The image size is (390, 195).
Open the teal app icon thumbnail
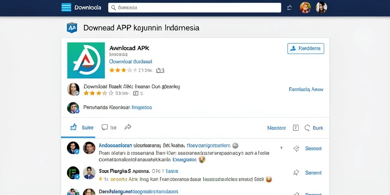[86, 61]
